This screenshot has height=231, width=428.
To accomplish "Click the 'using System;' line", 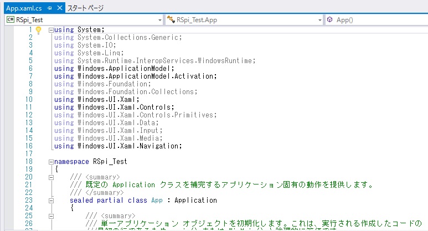I will [x=79, y=29].
